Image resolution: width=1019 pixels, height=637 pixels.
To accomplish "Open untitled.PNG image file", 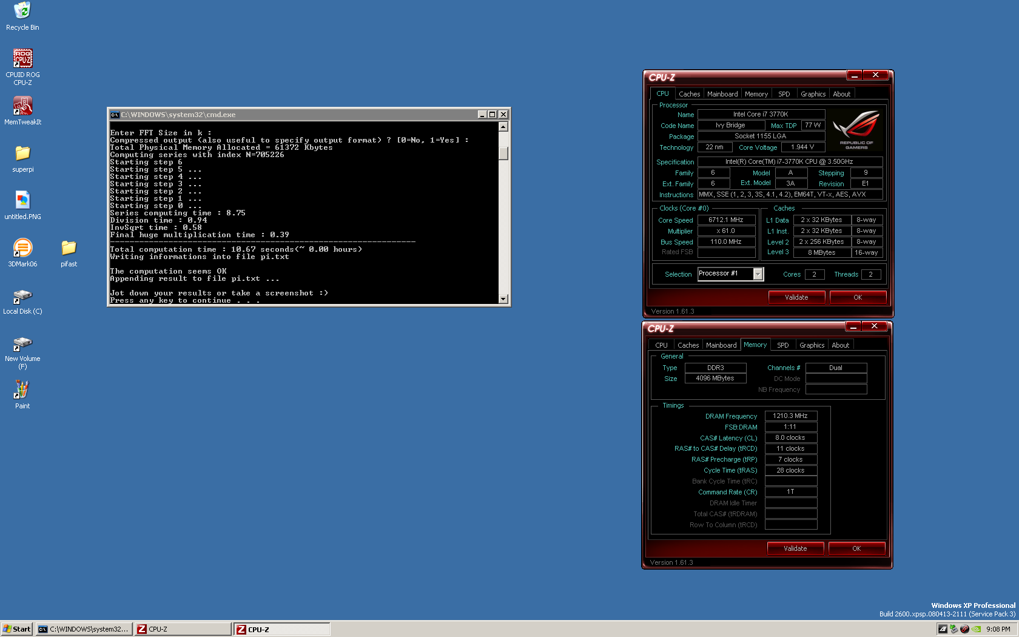I will coord(22,206).
